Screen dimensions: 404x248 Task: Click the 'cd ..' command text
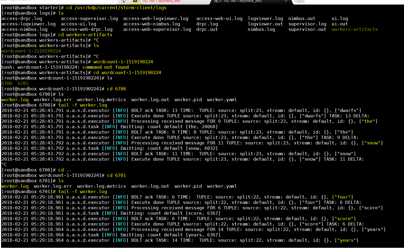tap(65, 170)
